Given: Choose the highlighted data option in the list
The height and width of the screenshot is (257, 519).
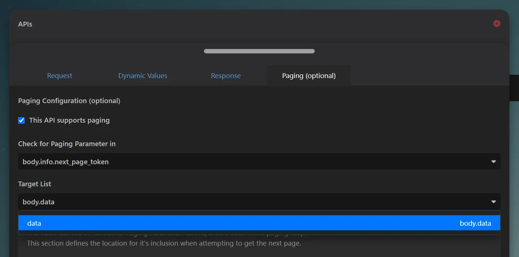Looking at the screenshot, I should 259,223.
